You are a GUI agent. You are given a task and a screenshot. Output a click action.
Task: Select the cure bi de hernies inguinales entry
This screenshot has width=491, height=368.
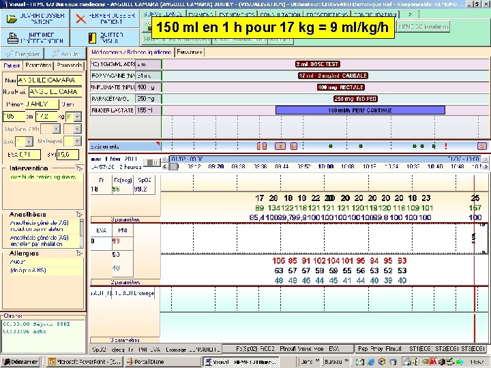click(x=43, y=177)
